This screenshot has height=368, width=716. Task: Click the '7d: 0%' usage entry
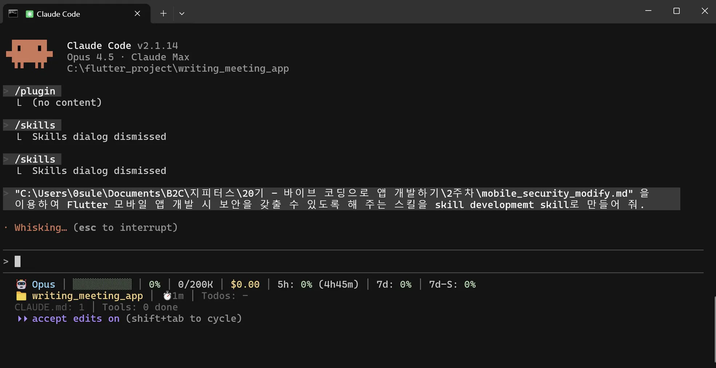tap(394, 284)
